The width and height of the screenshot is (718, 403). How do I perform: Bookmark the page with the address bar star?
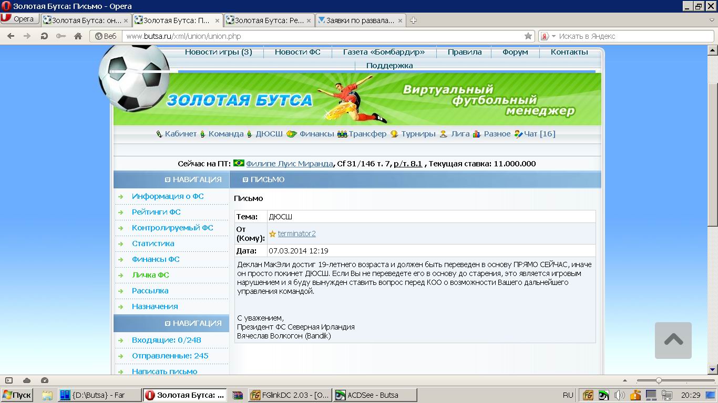click(528, 36)
